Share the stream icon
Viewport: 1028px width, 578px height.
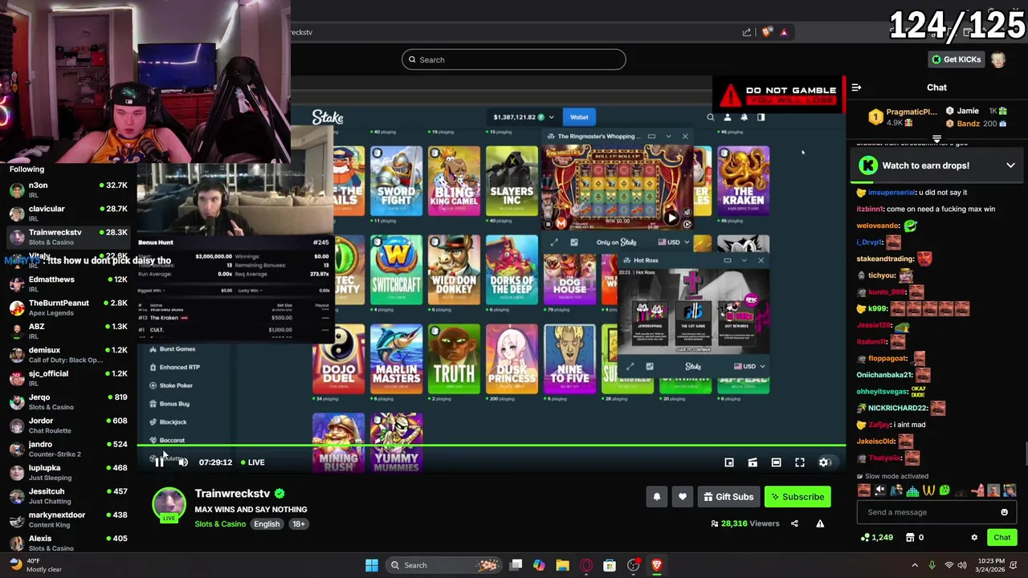click(x=794, y=523)
